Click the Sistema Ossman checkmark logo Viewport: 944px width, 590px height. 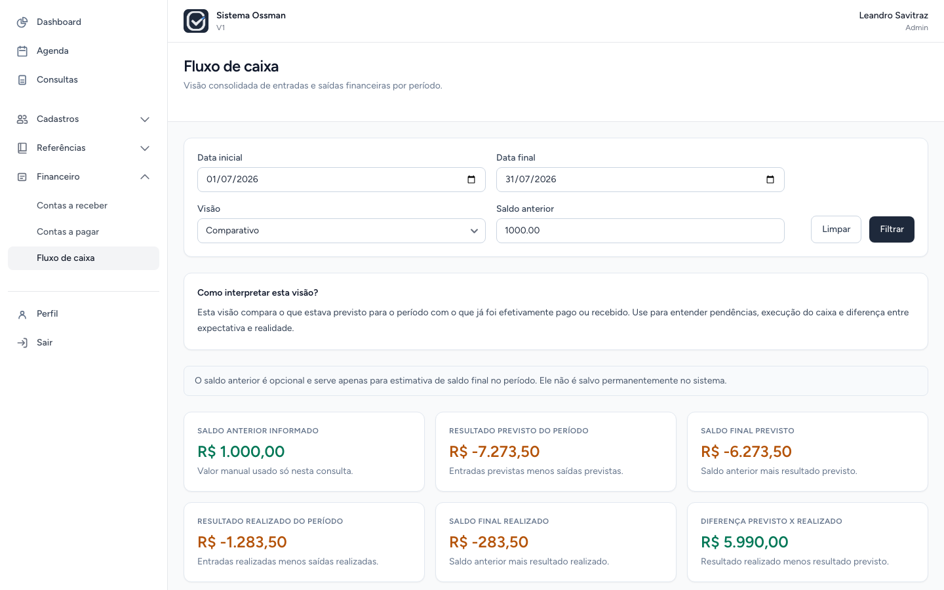tap(196, 21)
